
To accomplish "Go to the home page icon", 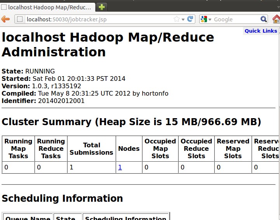I will point(276,19).
